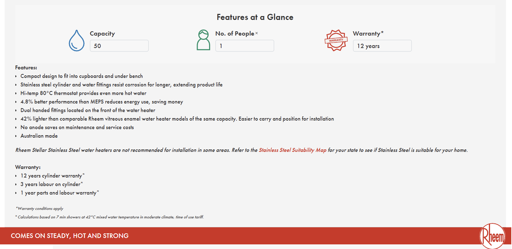Screen dimensions: 512x249
Task: Click "COMES ON STEADY, HOT AND STRONG" banner text
Action: point(70,236)
